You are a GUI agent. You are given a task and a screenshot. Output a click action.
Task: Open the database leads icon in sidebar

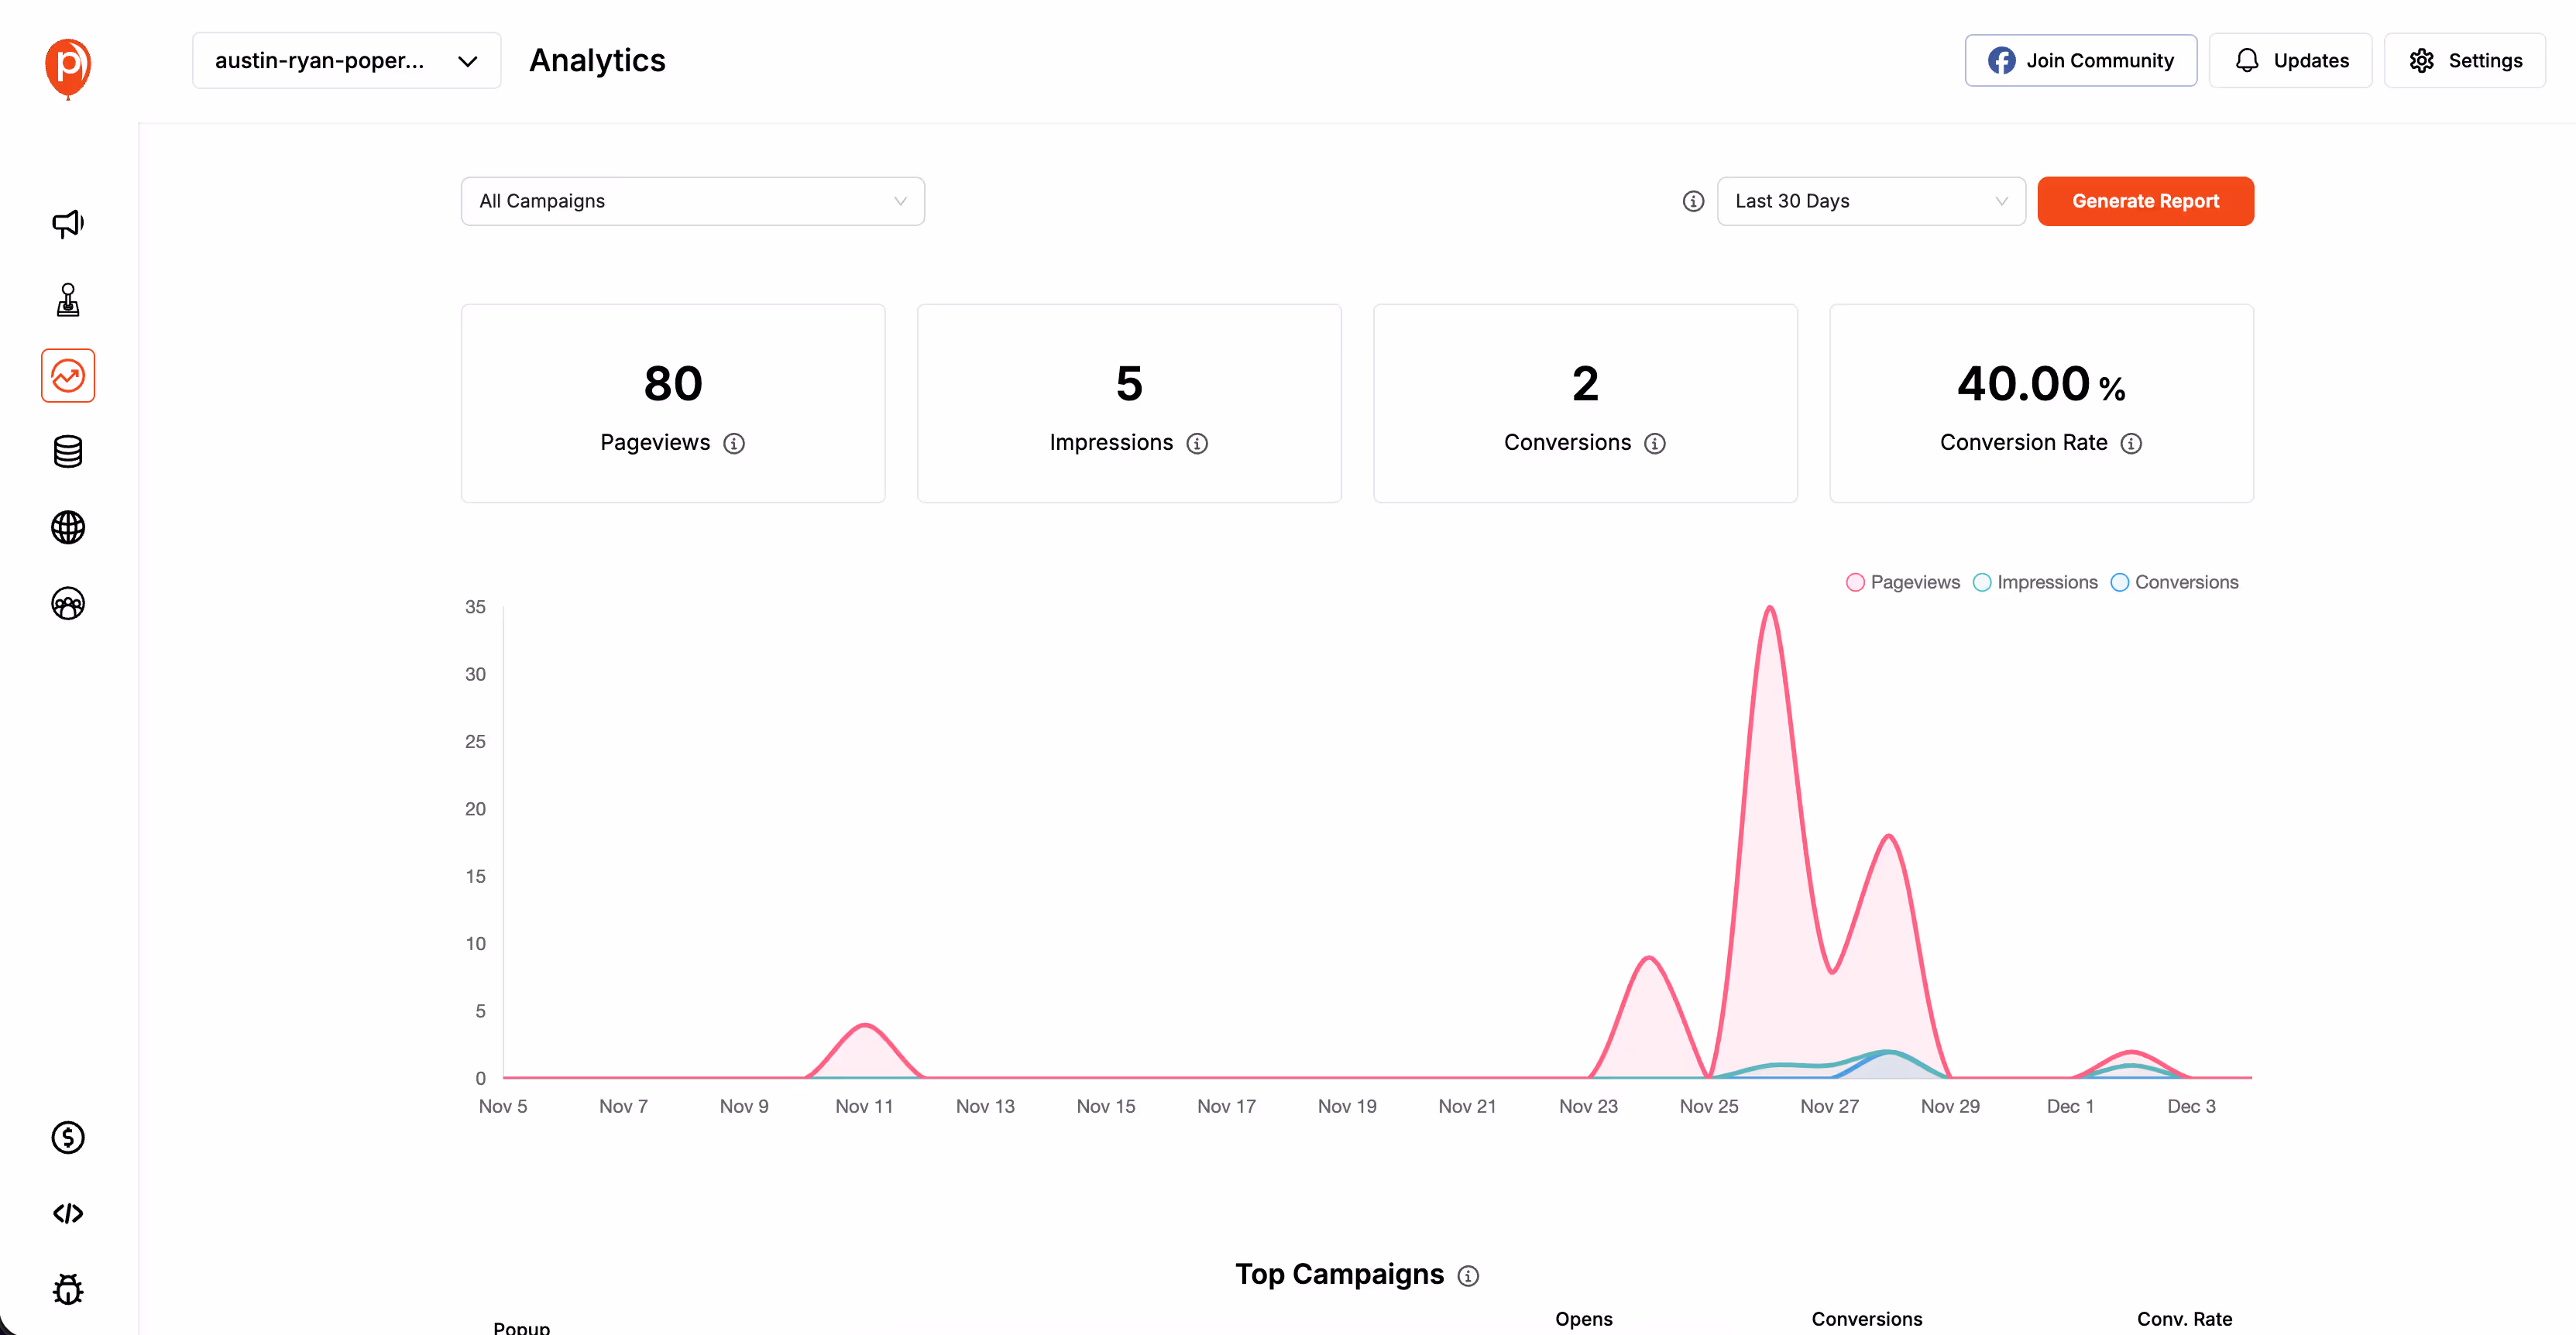click(x=67, y=451)
